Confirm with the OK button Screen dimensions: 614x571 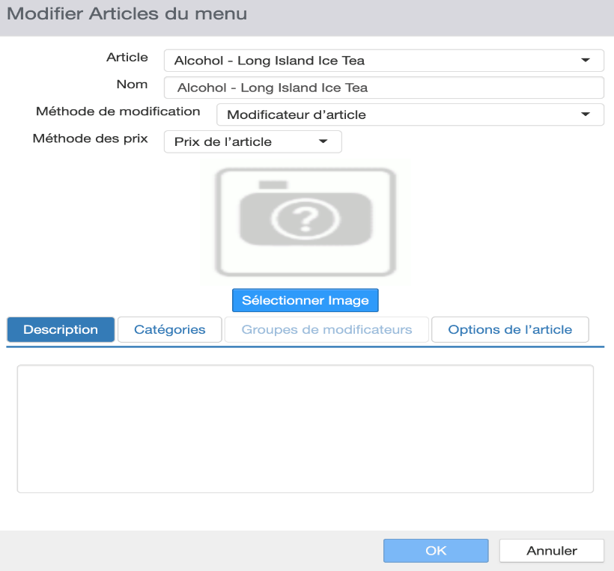pos(436,551)
